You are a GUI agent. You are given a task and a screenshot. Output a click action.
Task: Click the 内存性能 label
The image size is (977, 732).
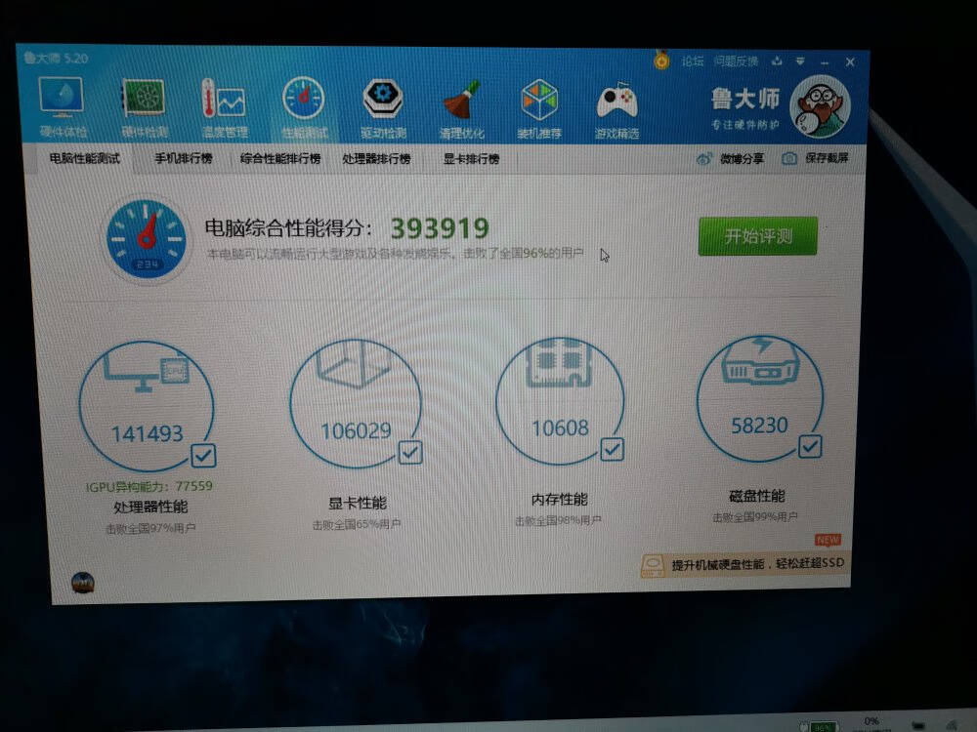pos(559,499)
